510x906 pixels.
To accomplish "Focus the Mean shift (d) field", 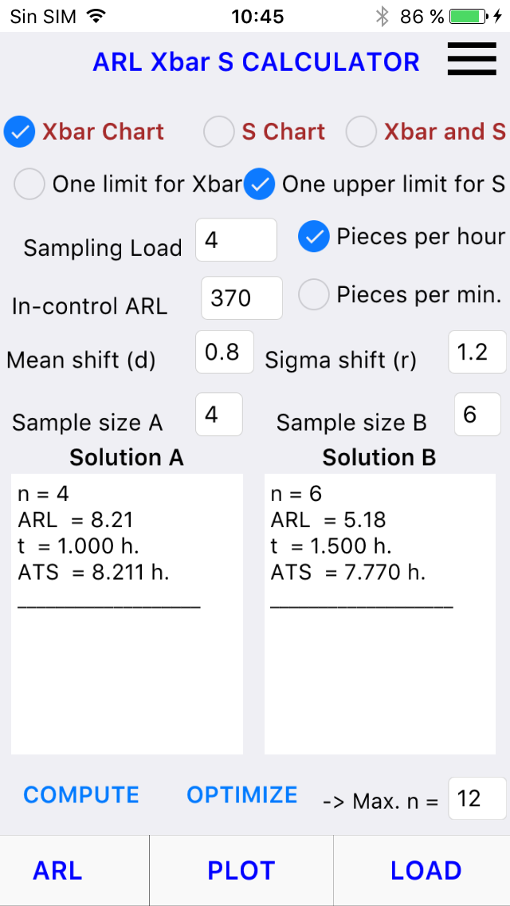I will [225, 352].
